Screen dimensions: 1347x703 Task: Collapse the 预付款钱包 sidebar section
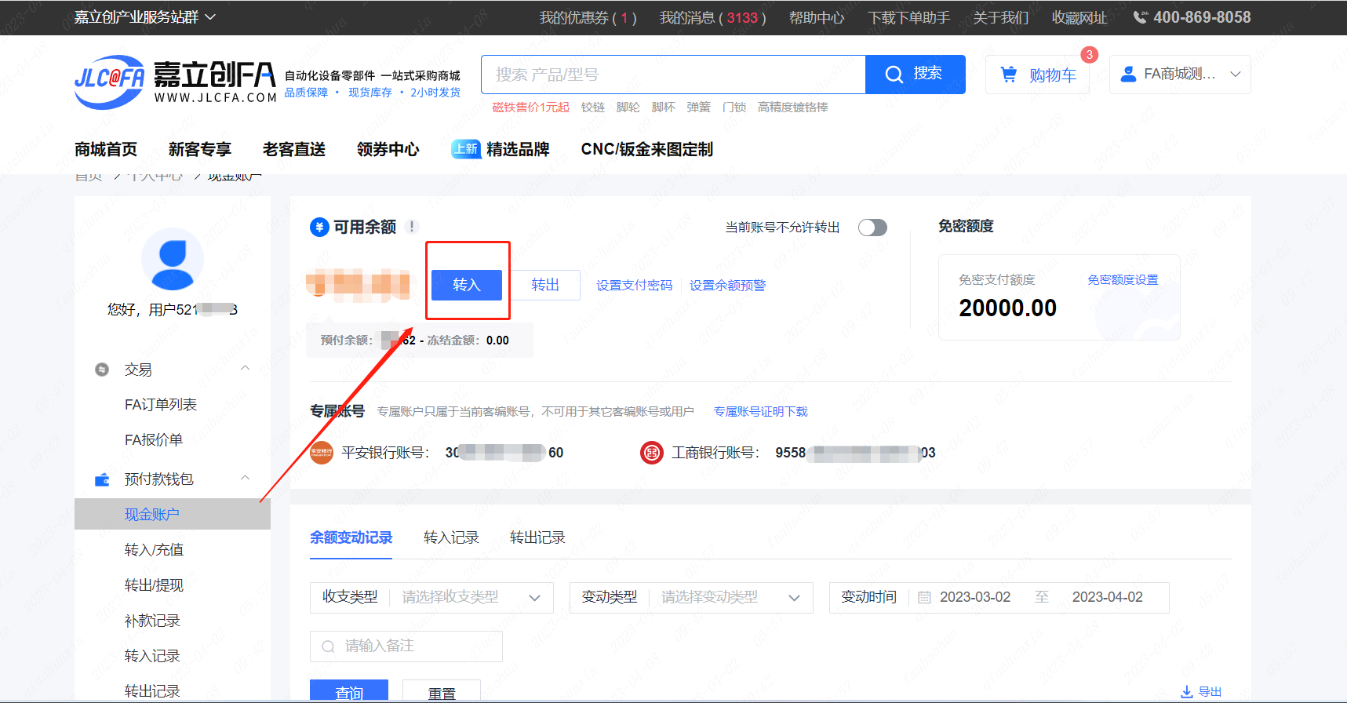tap(245, 479)
